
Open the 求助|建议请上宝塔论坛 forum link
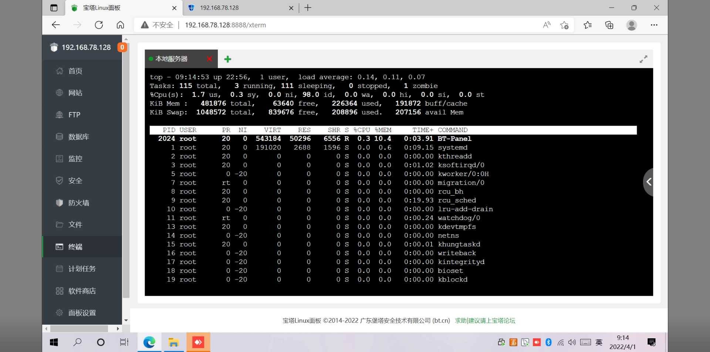pos(485,321)
